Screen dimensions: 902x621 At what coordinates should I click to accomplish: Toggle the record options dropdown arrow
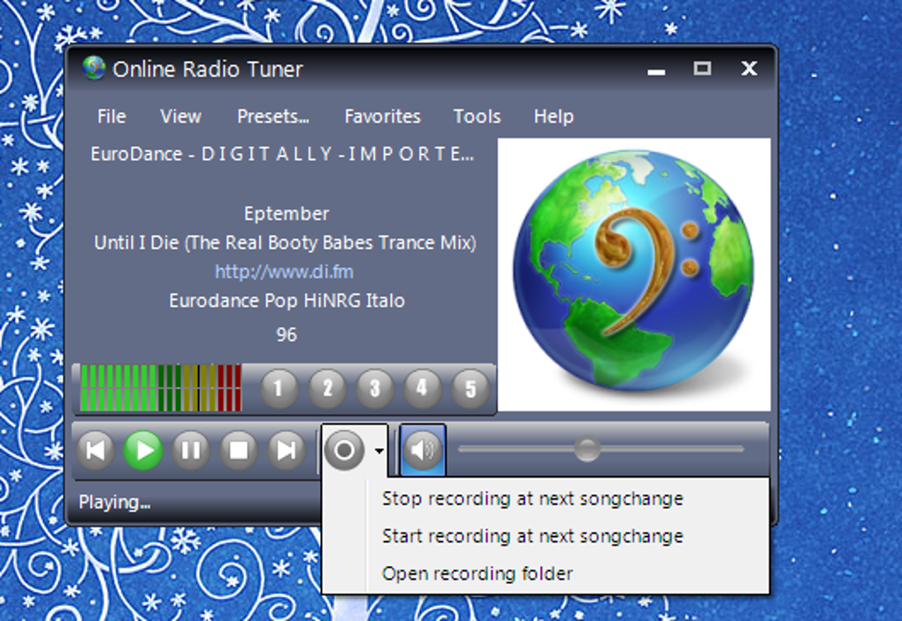[379, 450]
